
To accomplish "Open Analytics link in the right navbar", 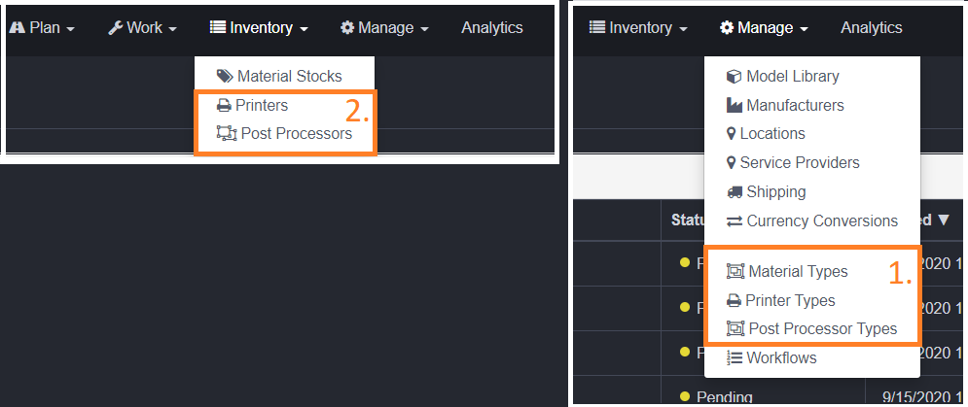I will pos(872,28).
